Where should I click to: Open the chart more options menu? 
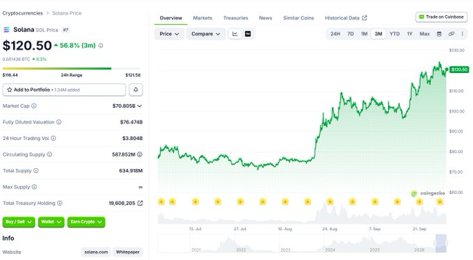[x=462, y=34]
